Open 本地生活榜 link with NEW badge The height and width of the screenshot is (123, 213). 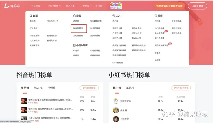tap(159, 33)
